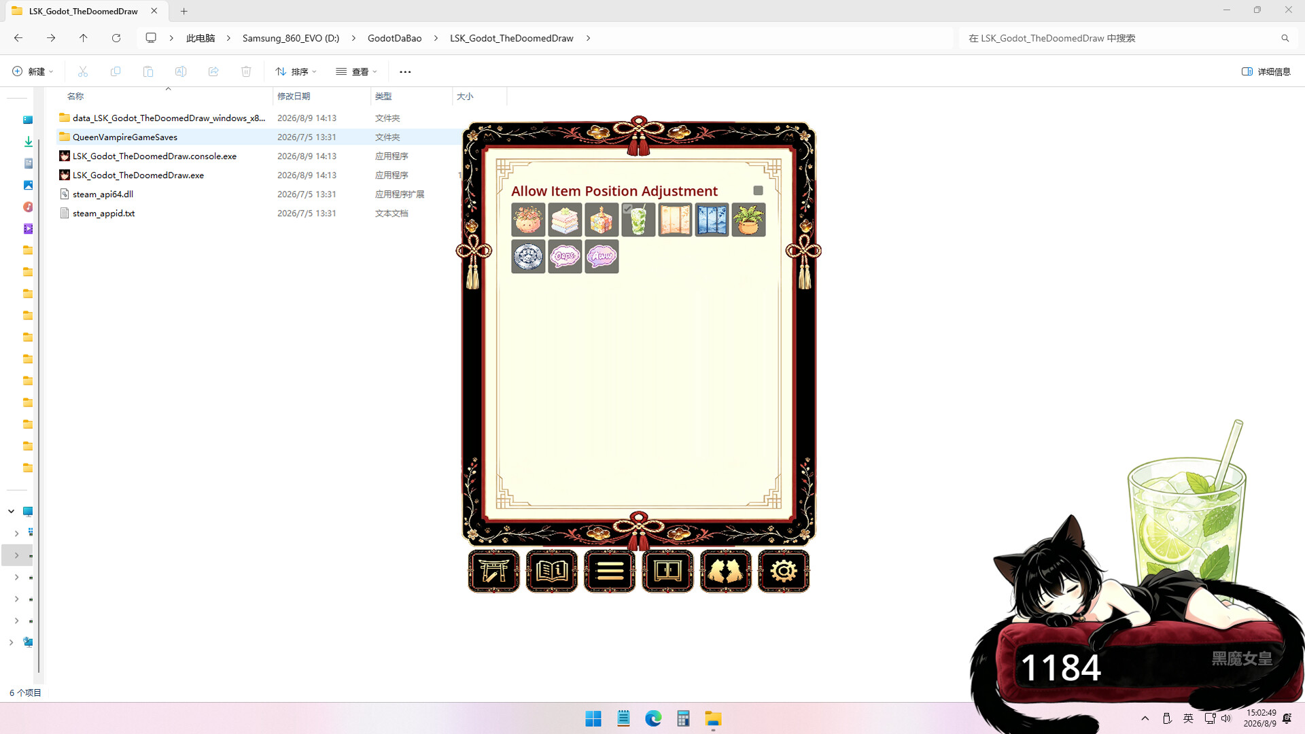
Task: Click the Rename toolbar icon
Action: click(x=181, y=71)
